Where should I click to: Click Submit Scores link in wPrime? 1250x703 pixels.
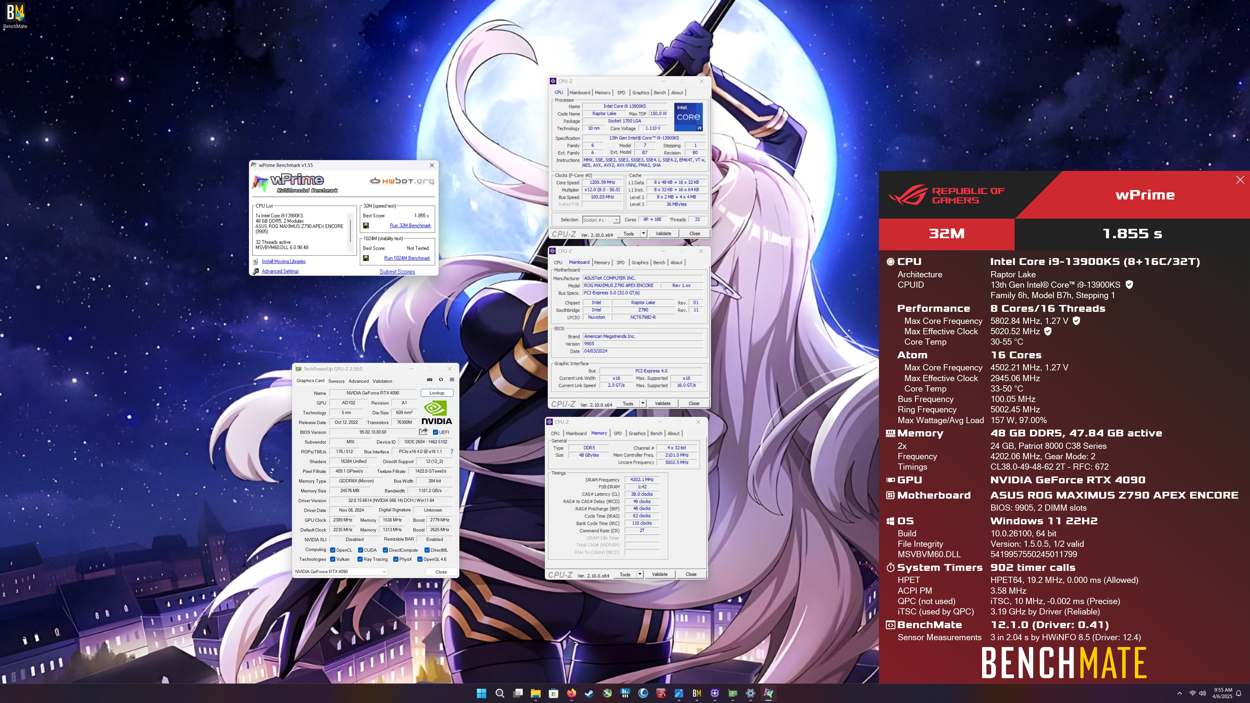397,272
